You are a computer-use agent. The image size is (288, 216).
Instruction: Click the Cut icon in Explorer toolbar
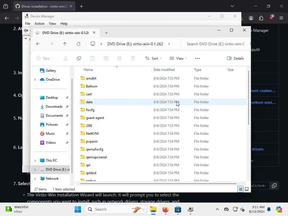[x=65, y=58]
